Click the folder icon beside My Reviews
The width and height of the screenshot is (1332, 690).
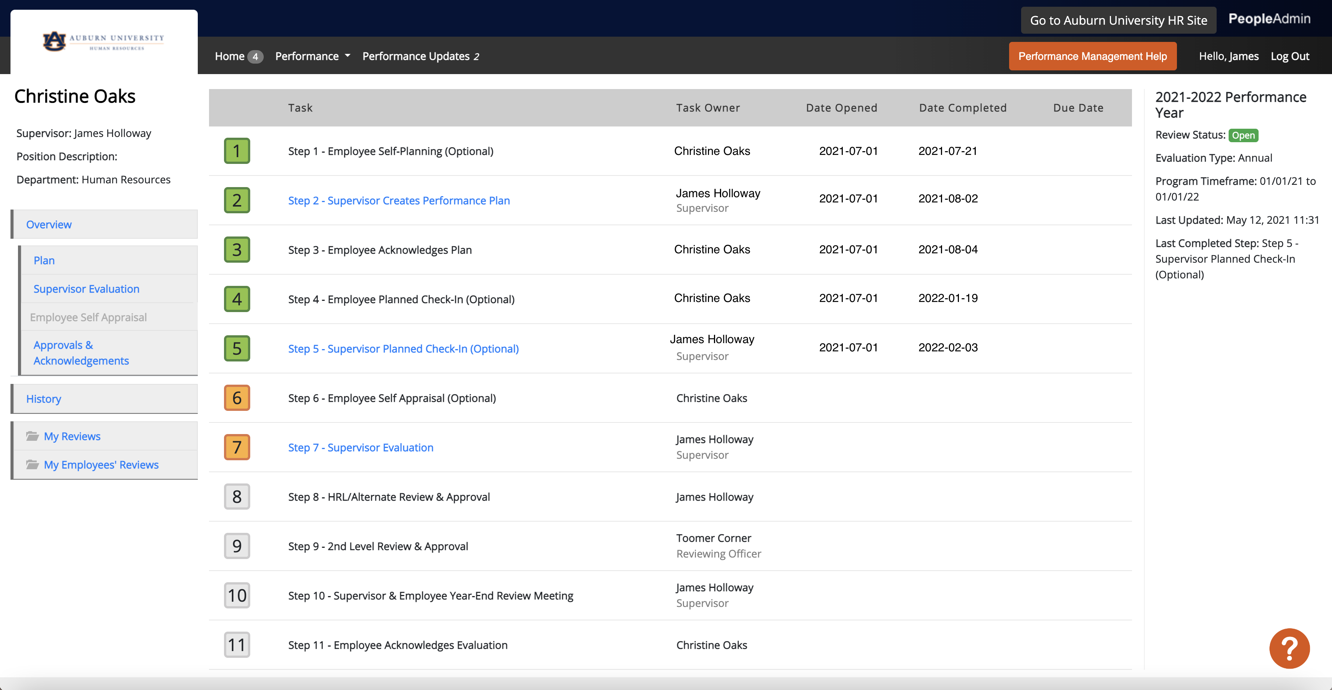(33, 436)
